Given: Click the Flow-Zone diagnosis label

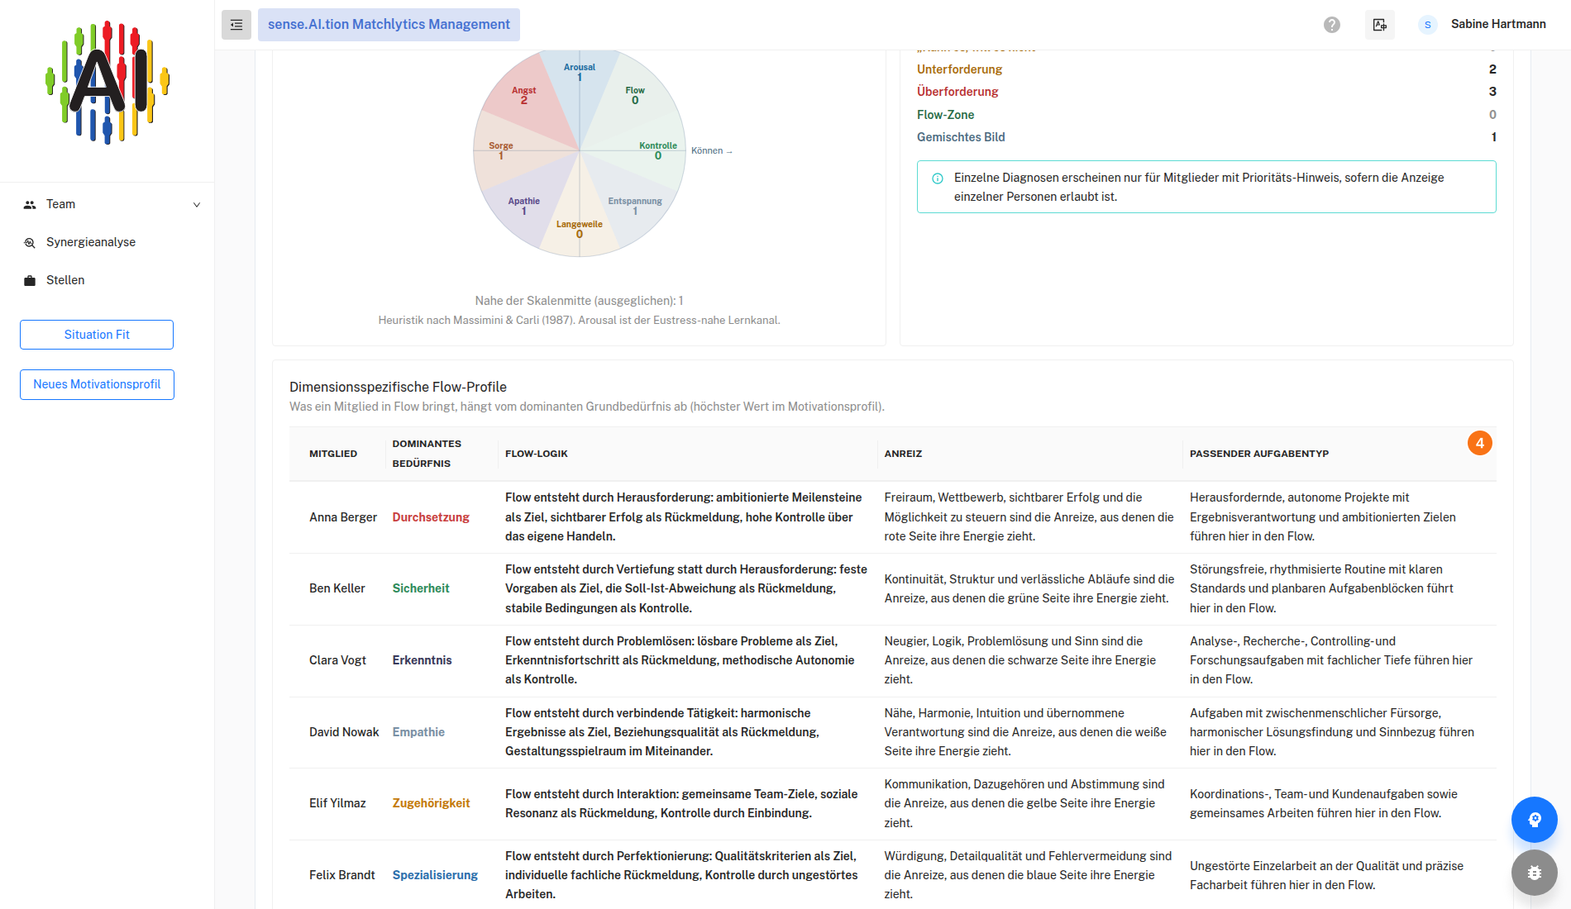Looking at the screenshot, I should coord(945,115).
